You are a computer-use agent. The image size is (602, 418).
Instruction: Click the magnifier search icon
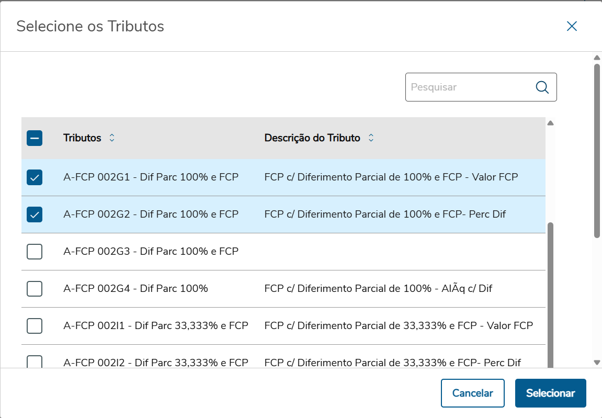542,87
